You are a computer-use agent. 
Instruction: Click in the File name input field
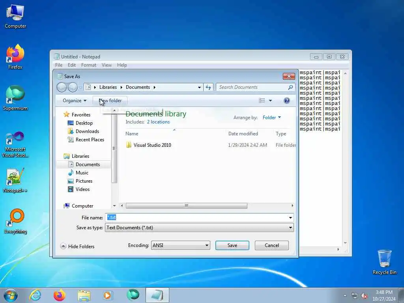(x=197, y=218)
